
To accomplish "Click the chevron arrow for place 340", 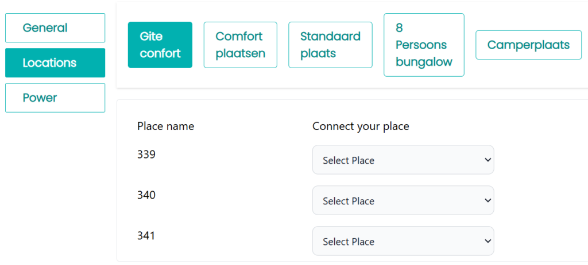I will pyautogui.click(x=488, y=200).
